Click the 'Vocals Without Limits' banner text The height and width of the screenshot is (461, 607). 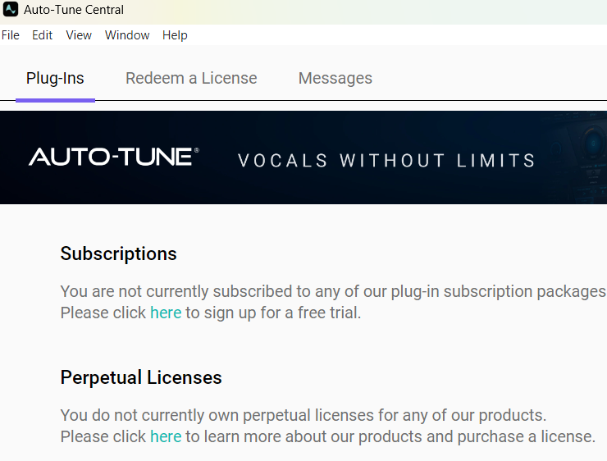[x=386, y=160]
